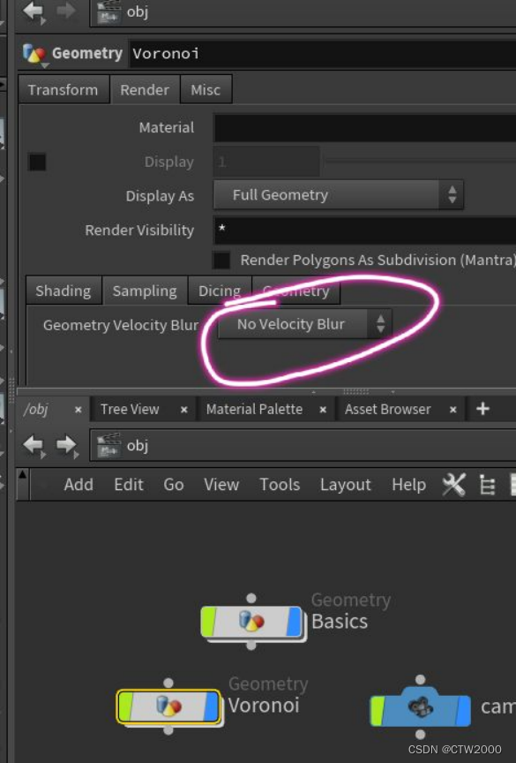
Task: Click the pane maximize arrow left of Add
Action: click(x=22, y=474)
